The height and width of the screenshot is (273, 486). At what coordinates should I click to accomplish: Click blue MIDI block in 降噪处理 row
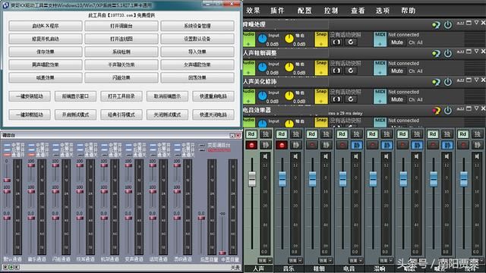pyautogui.click(x=380, y=39)
